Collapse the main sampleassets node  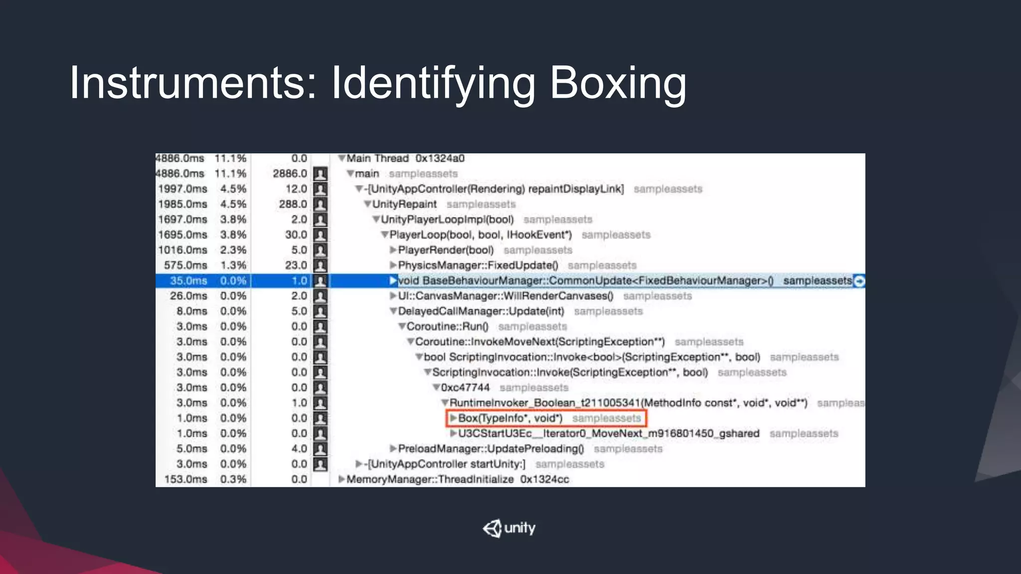coord(350,174)
